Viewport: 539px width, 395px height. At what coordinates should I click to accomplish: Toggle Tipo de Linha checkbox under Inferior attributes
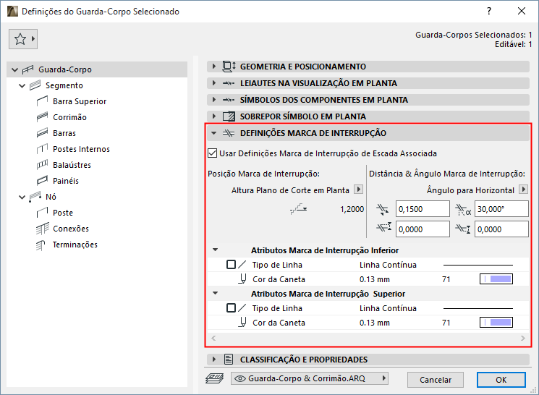(231, 265)
